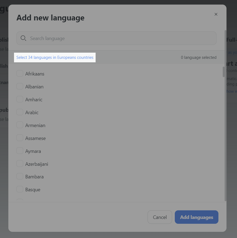Mark the Armenian checkbox
237x238 pixels.
pyautogui.click(x=20, y=125)
